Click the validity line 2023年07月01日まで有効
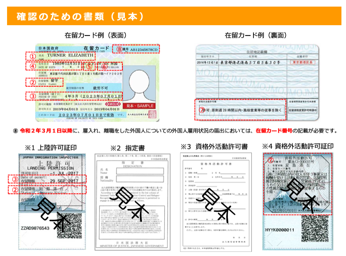The image size is (346, 256). (86, 115)
